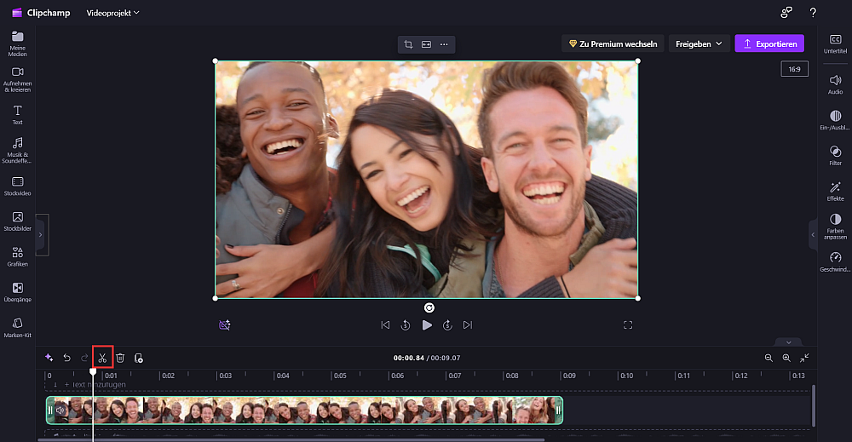
Task: Click the Exportieren button
Action: click(769, 44)
